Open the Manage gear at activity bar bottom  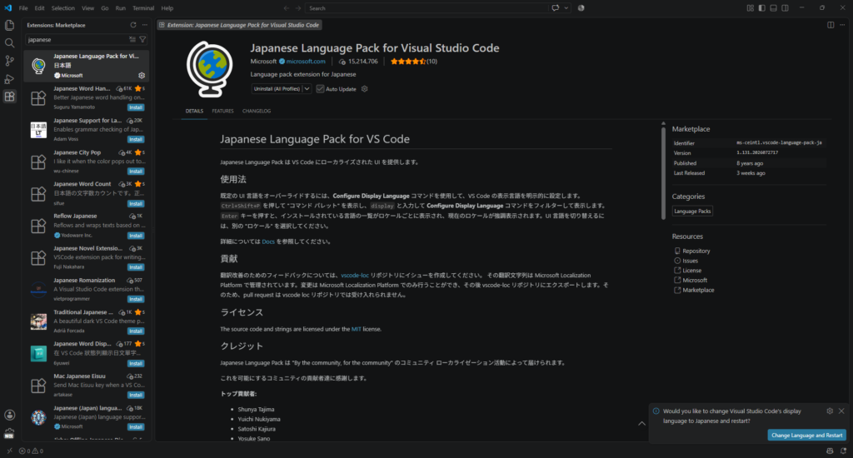click(x=9, y=434)
